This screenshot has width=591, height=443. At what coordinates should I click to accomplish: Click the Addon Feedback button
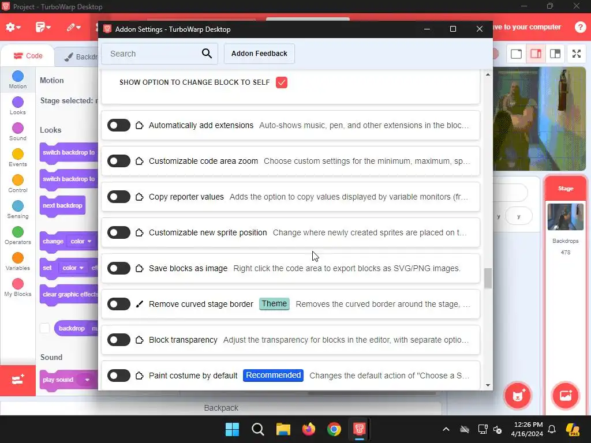(259, 54)
